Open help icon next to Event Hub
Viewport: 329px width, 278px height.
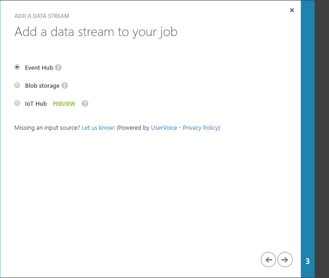pyautogui.click(x=58, y=67)
